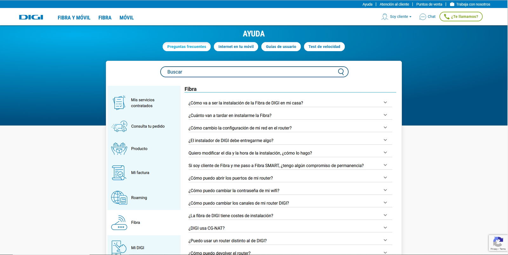Screen dimensions: 508x255
Task: Click question ¿El instalador de DIGI debe entregarme
Action: click(231, 141)
